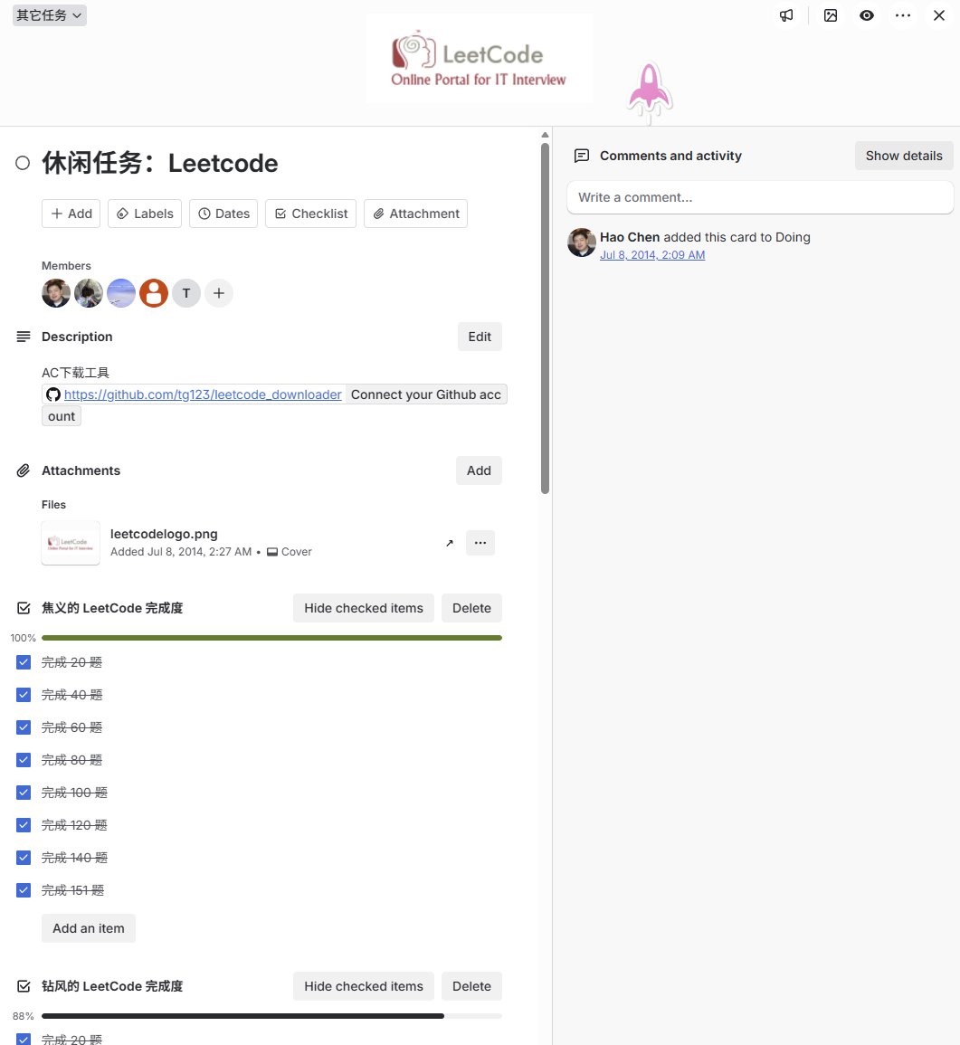Click the second member avatar
This screenshot has height=1045, width=960.
point(89,293)
